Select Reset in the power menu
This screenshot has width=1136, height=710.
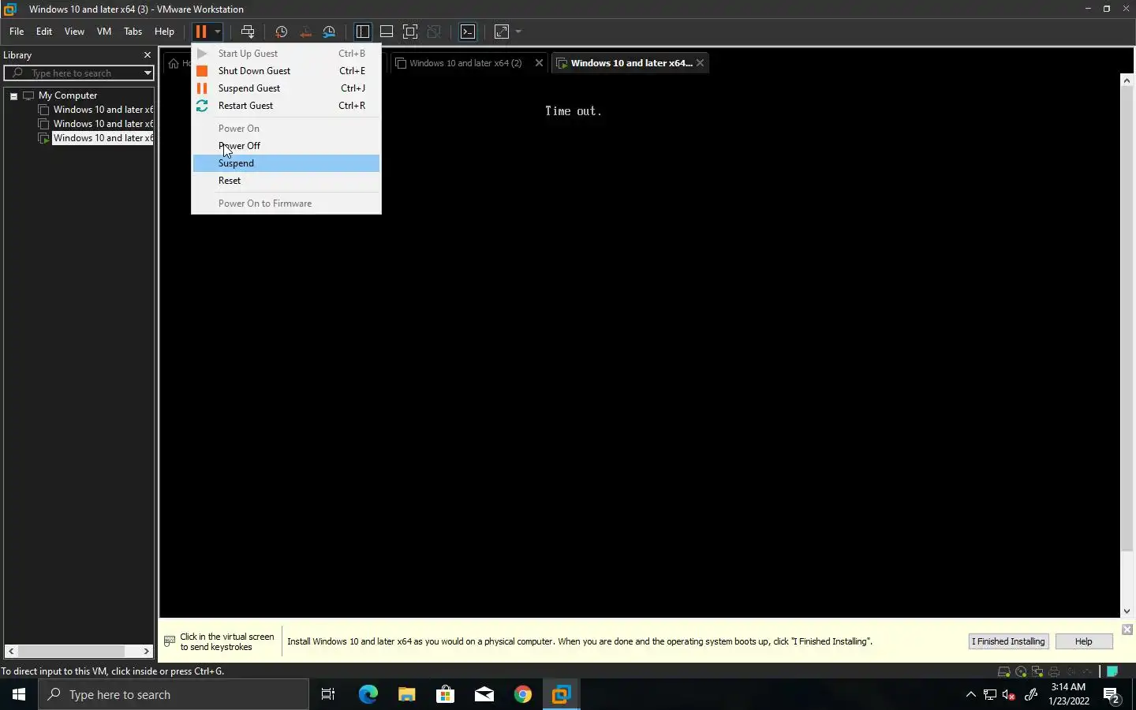click(x=286, y=181)
